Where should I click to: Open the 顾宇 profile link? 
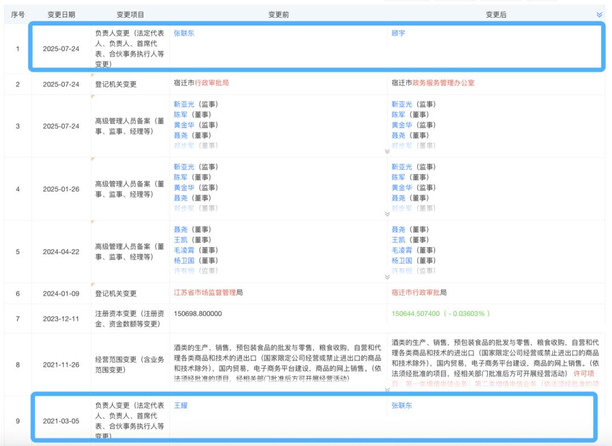398,33
